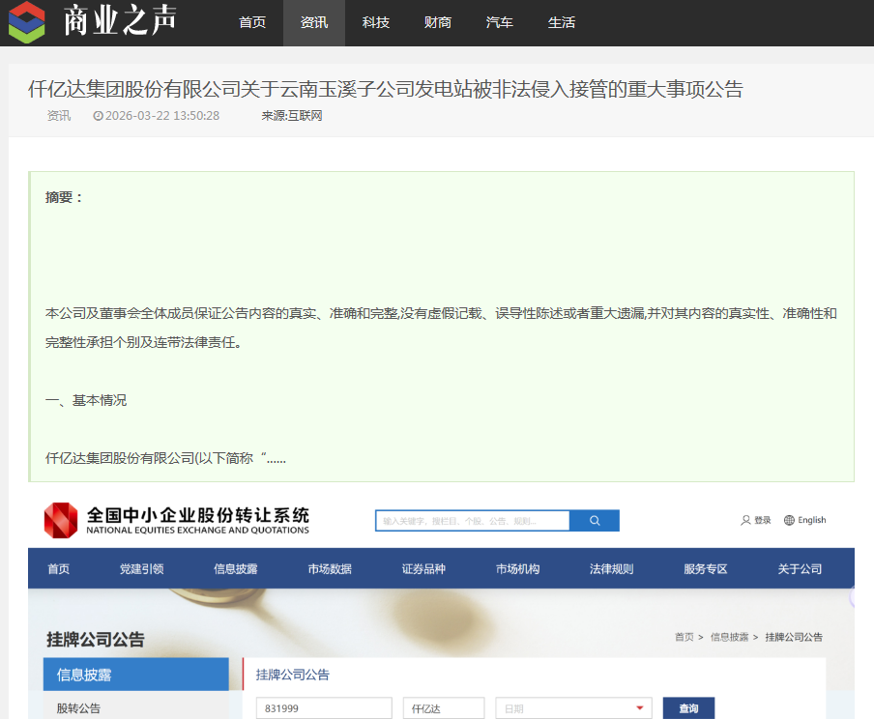
Task: Click the 首页 breadcrumb link
Action: pos(684,637)
